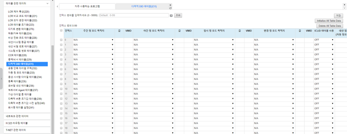The width and height of the screenshot is (347, 134).
Task: Select 다목적 DID 테이블(231) in sidebar
Action: [x=27, y=64]
